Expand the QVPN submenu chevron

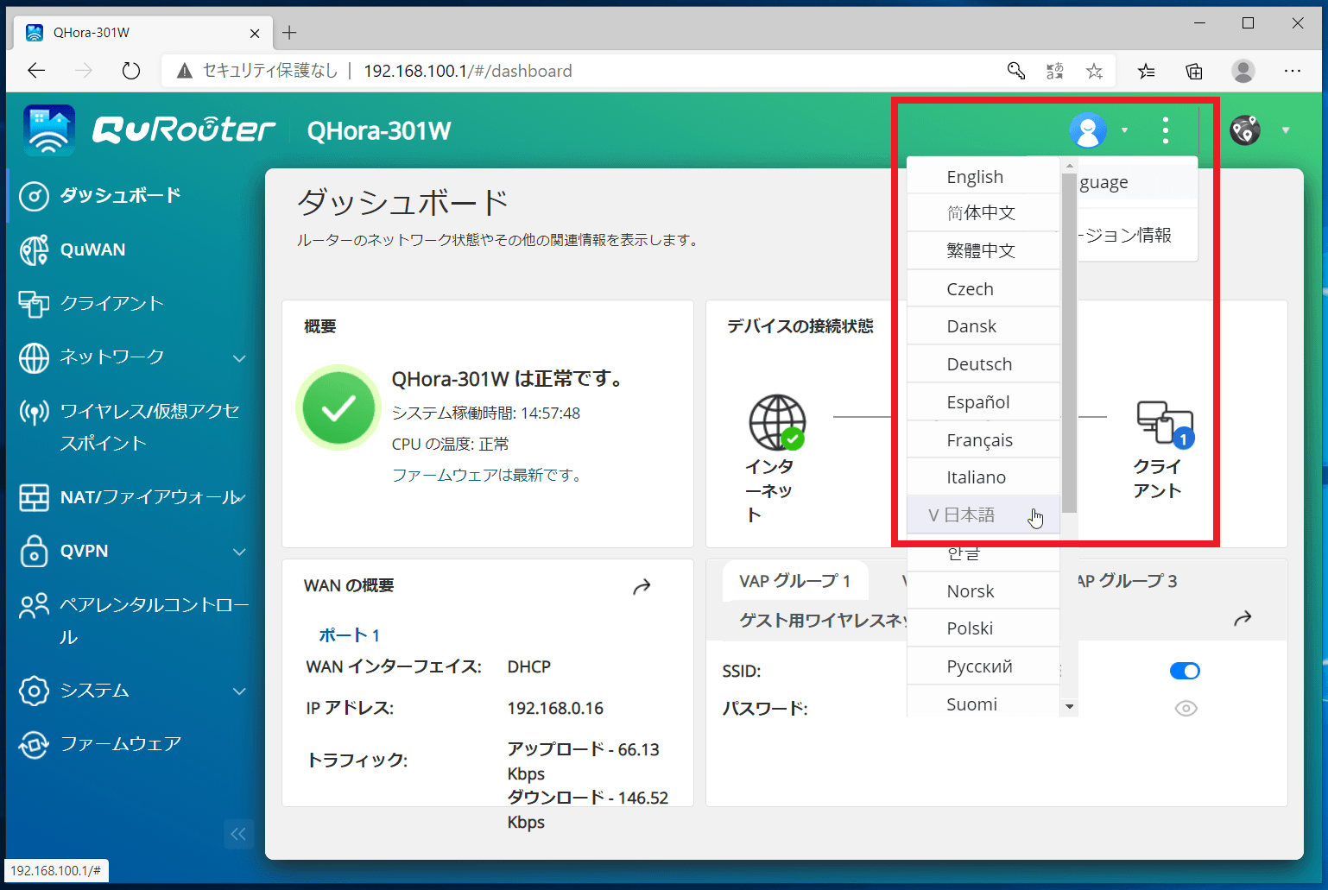(x=239, y=552)
